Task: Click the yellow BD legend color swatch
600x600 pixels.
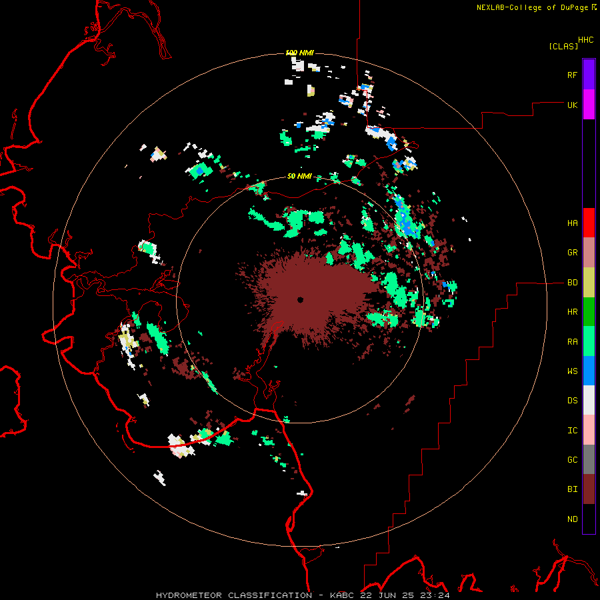Action: coord(589,283)
